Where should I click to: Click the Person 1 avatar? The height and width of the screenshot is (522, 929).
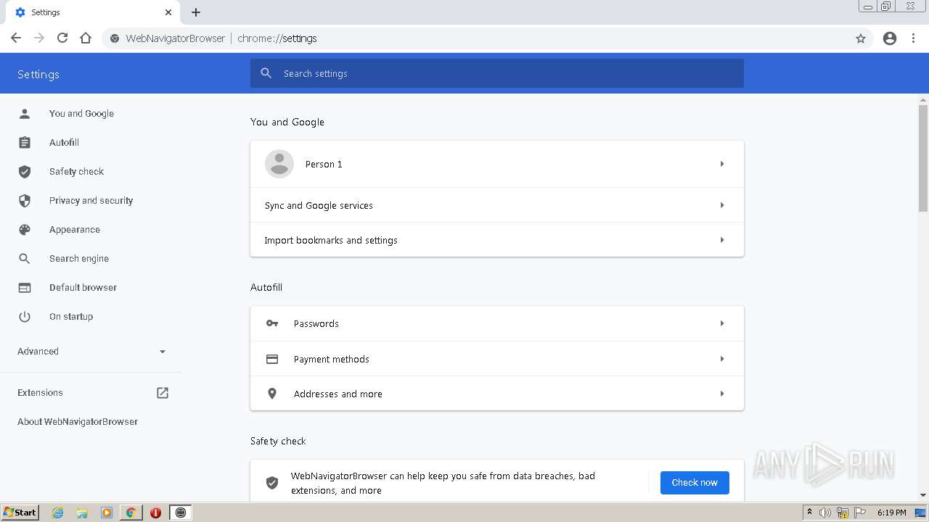point(279,164)
